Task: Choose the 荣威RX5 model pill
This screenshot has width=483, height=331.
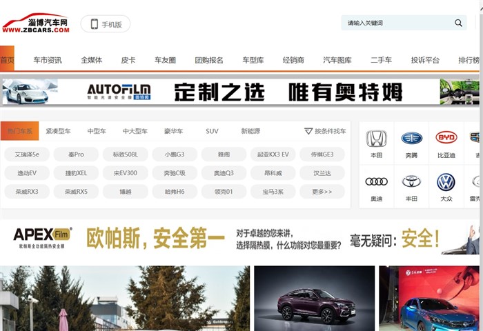Action: pyautogui.click(x=76, y=192)
